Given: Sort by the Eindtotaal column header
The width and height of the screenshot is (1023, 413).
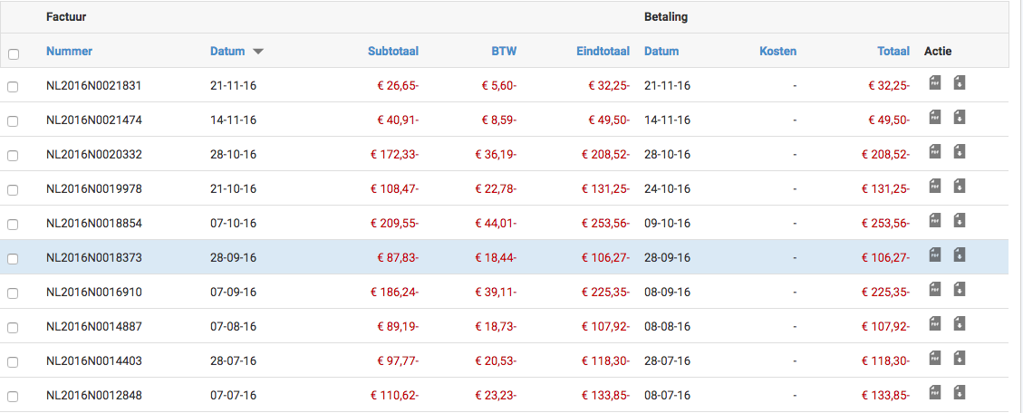Looking at the screenshot, I should (x=603, y=51).
